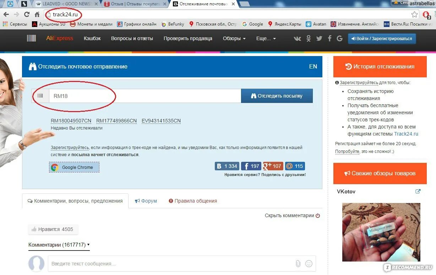Go to browser Home icon
This screenshot has height=275, width=436.
pyautogui.click(x=37, y=15)
